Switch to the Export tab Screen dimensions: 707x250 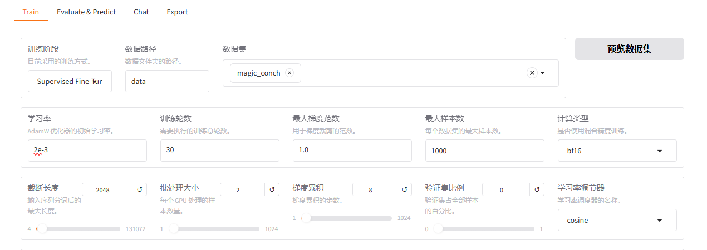177,12
